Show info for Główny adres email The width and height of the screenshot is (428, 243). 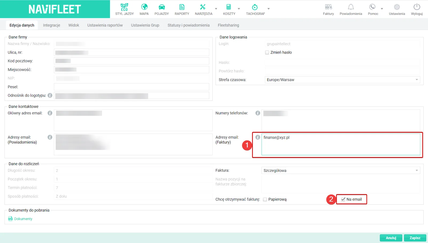[50, 113]
